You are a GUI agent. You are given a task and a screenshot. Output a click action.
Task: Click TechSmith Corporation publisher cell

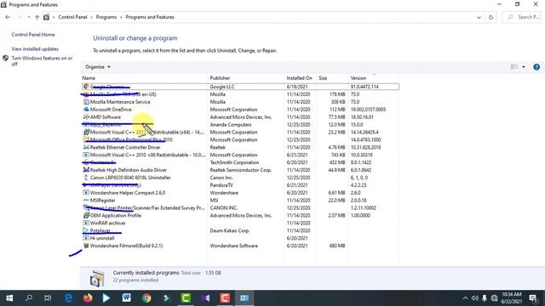pyautogui.click(x=234, y=162)
